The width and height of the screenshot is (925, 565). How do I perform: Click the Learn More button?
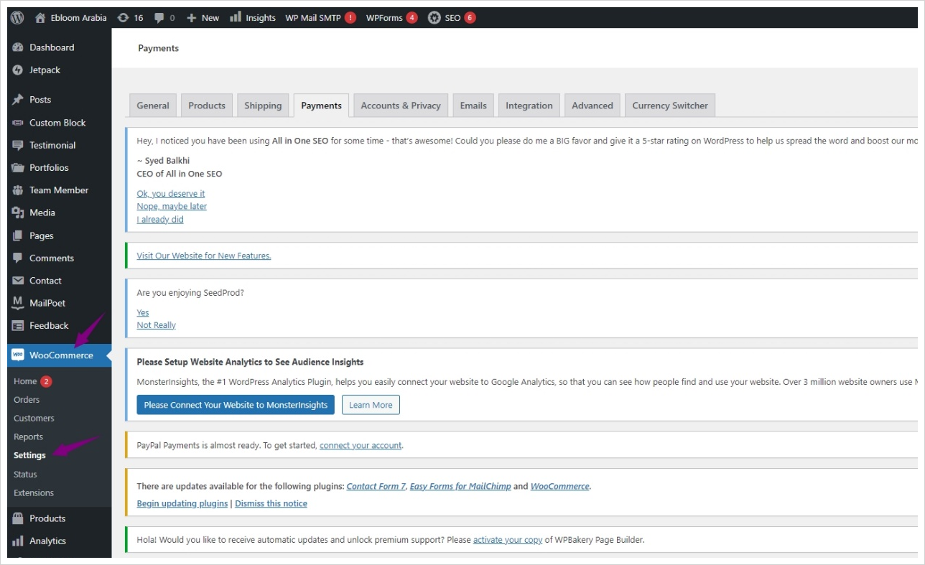click(371, 405)
